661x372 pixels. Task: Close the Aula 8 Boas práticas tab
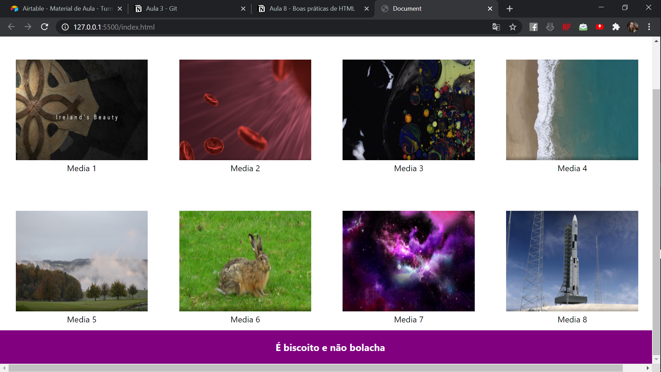pyautogui.click(x=367, y=9)
